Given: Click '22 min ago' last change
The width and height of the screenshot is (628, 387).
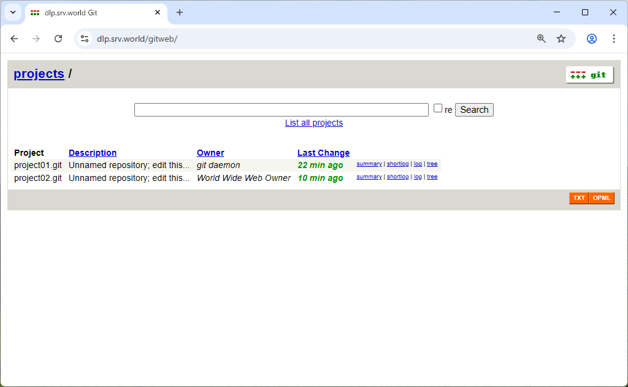Looking at the screenshot, I should pyautogui.click(x=320, y=166).
